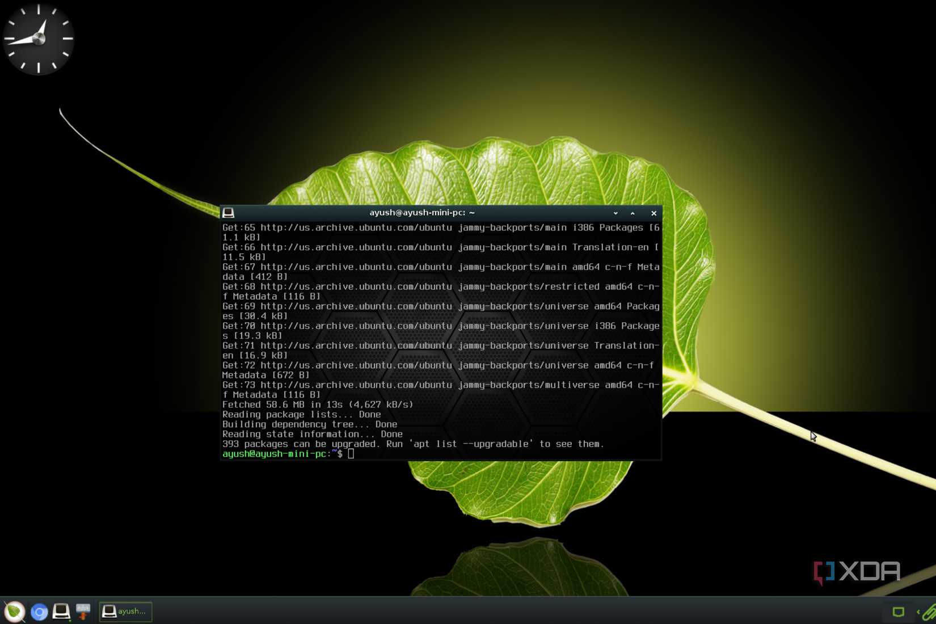
Task: Maximize the terminal with up chevron
Action: click(x=633, y=213)
